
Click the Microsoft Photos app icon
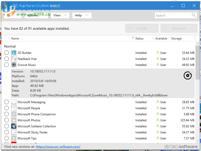(x=14, y=120)
